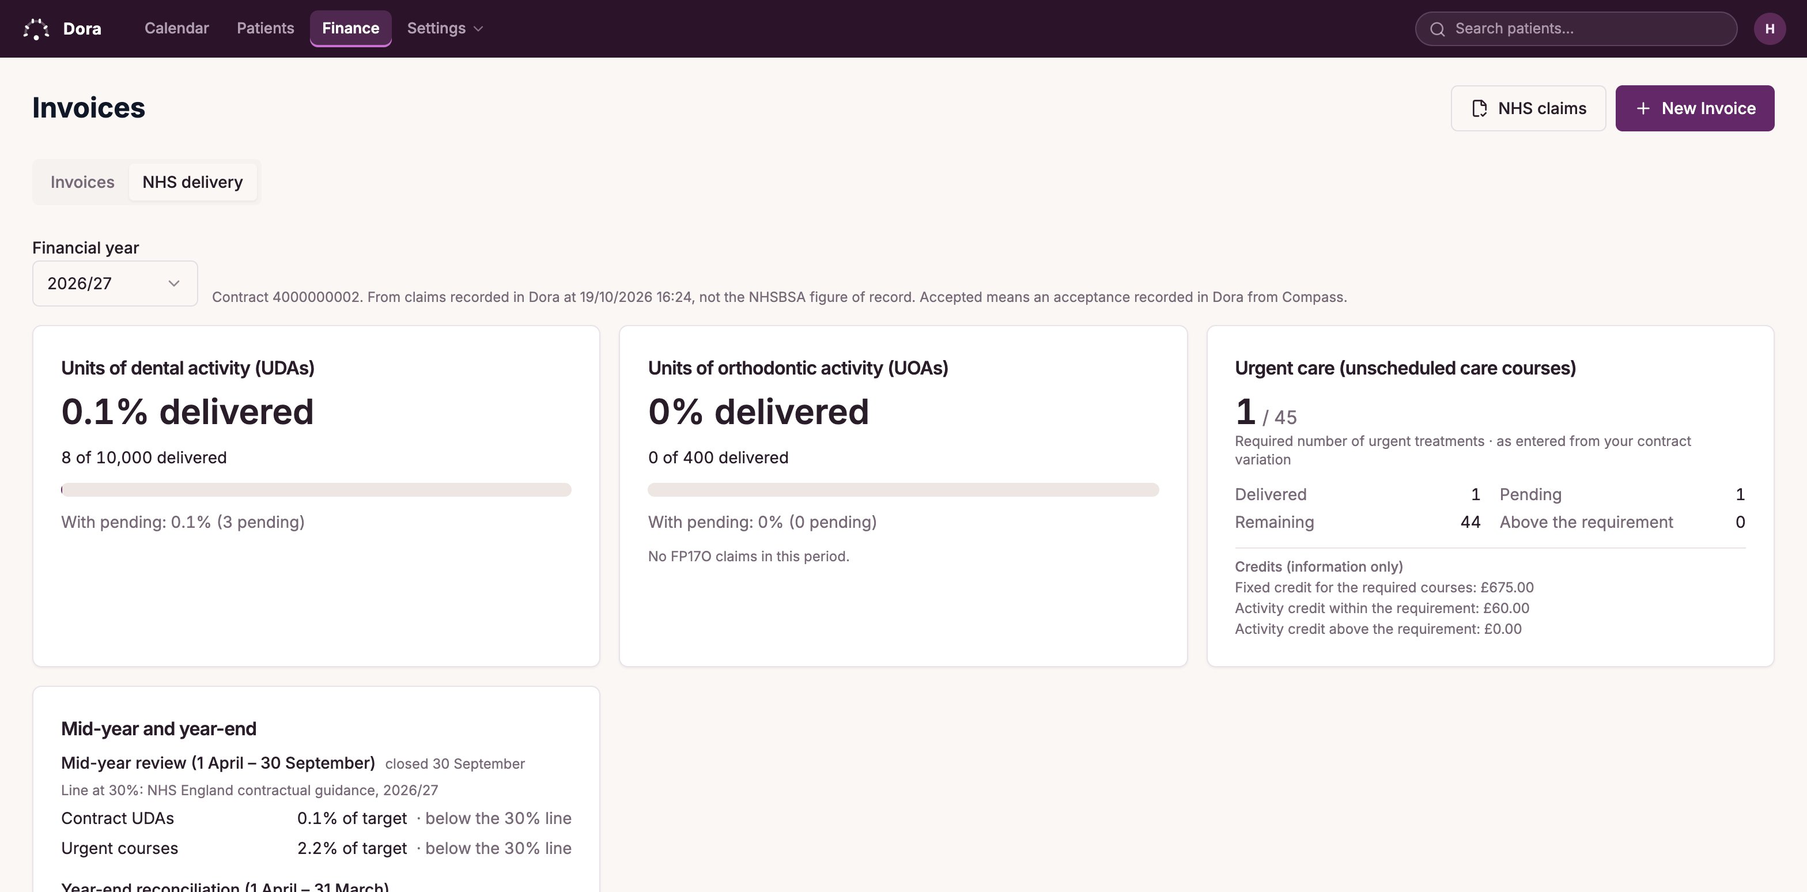Click the NHS claims button
The image size is (1807, 892).
coord(1528,109)
